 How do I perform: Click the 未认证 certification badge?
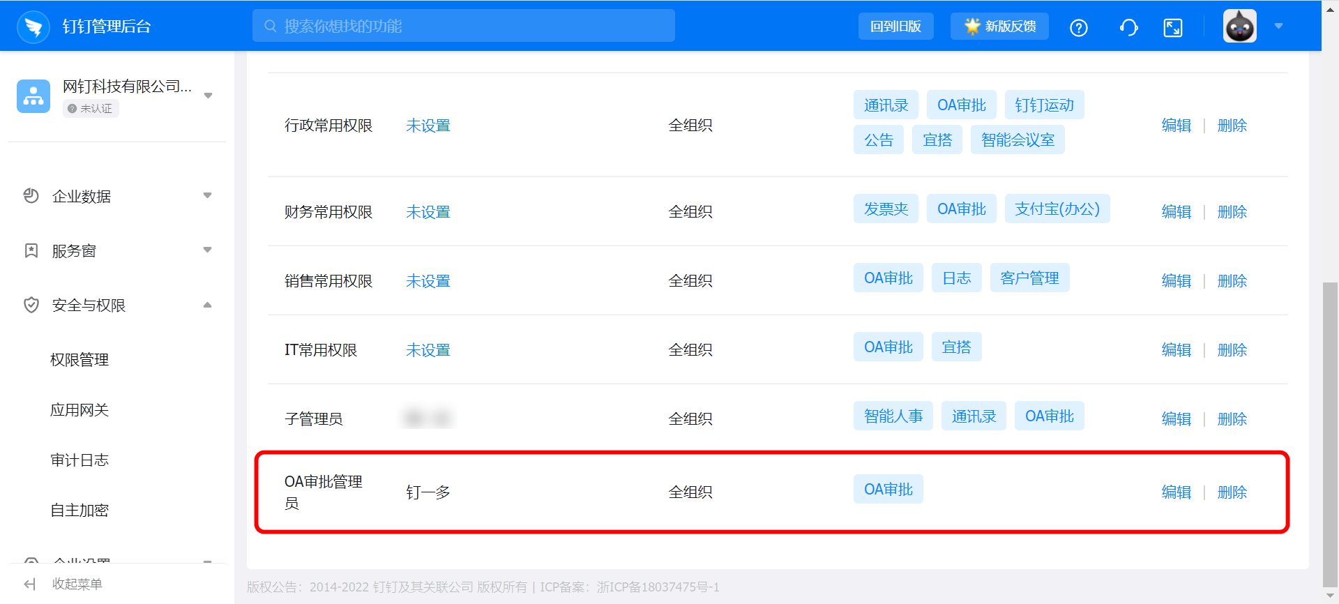coord(91,109)
